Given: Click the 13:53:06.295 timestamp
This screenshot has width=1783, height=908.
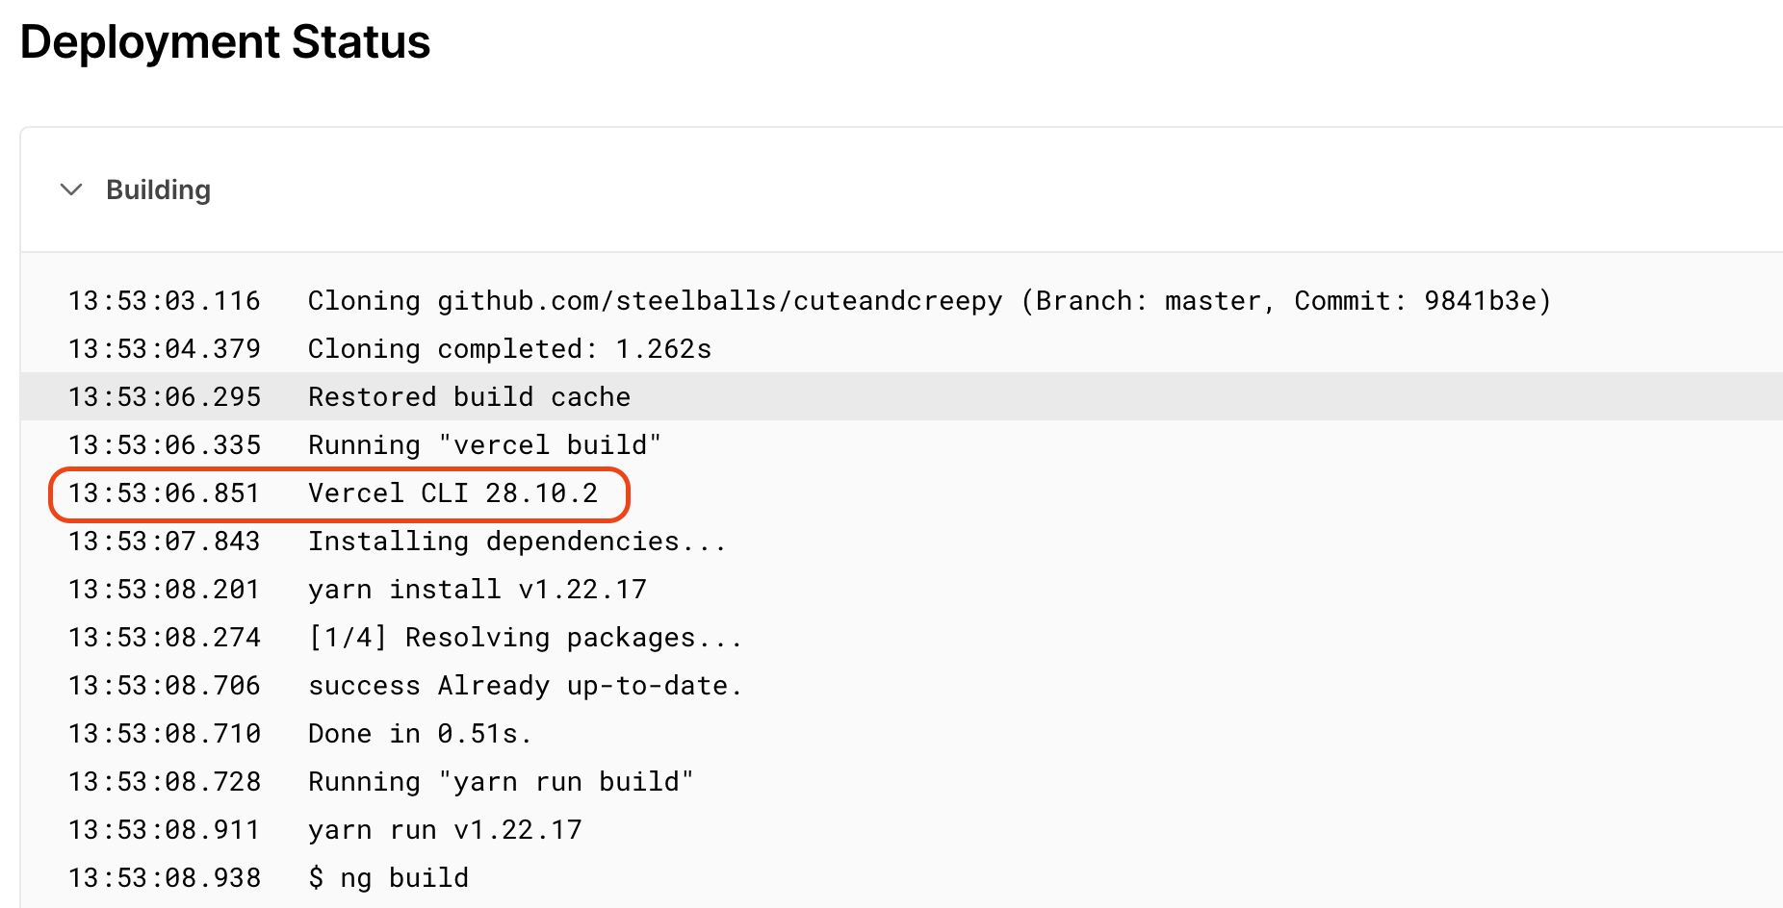Looking at the screenshot, I should coord(165,397).
